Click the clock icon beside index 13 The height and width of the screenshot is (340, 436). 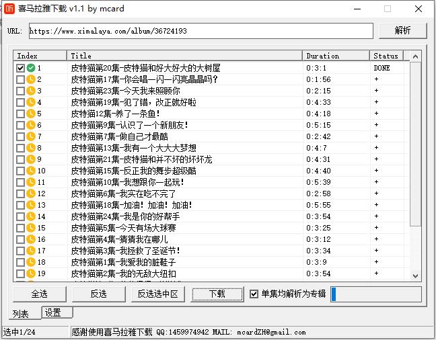(x=31, y=205)
